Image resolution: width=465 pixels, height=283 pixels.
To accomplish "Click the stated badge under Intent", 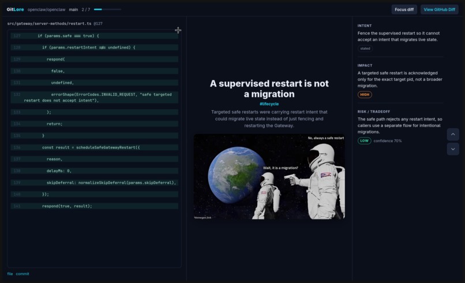I will [365, 49].
